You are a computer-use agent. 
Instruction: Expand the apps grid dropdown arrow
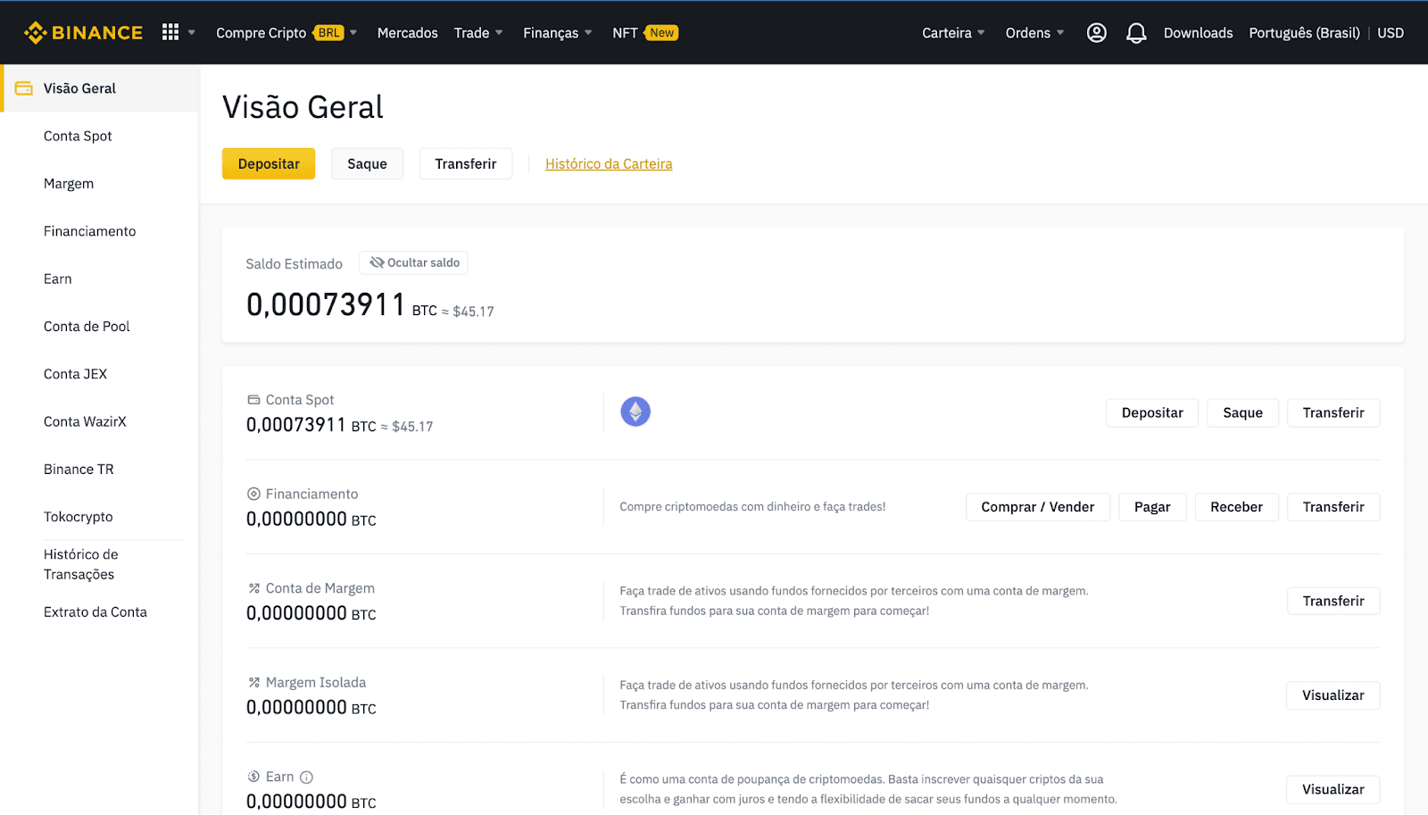pyautogui.click(x=191, y=33)
